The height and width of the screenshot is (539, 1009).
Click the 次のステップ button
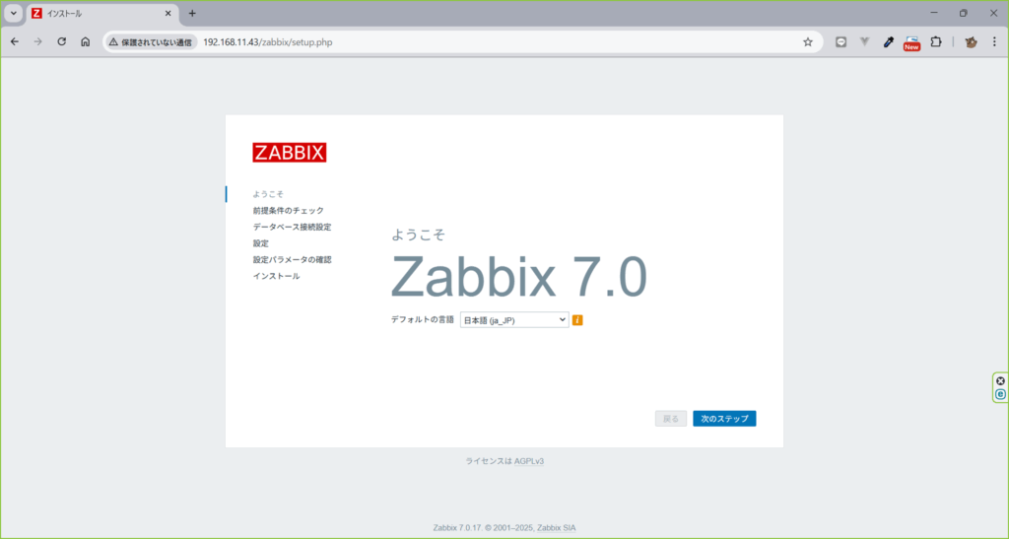pos(724,418)
